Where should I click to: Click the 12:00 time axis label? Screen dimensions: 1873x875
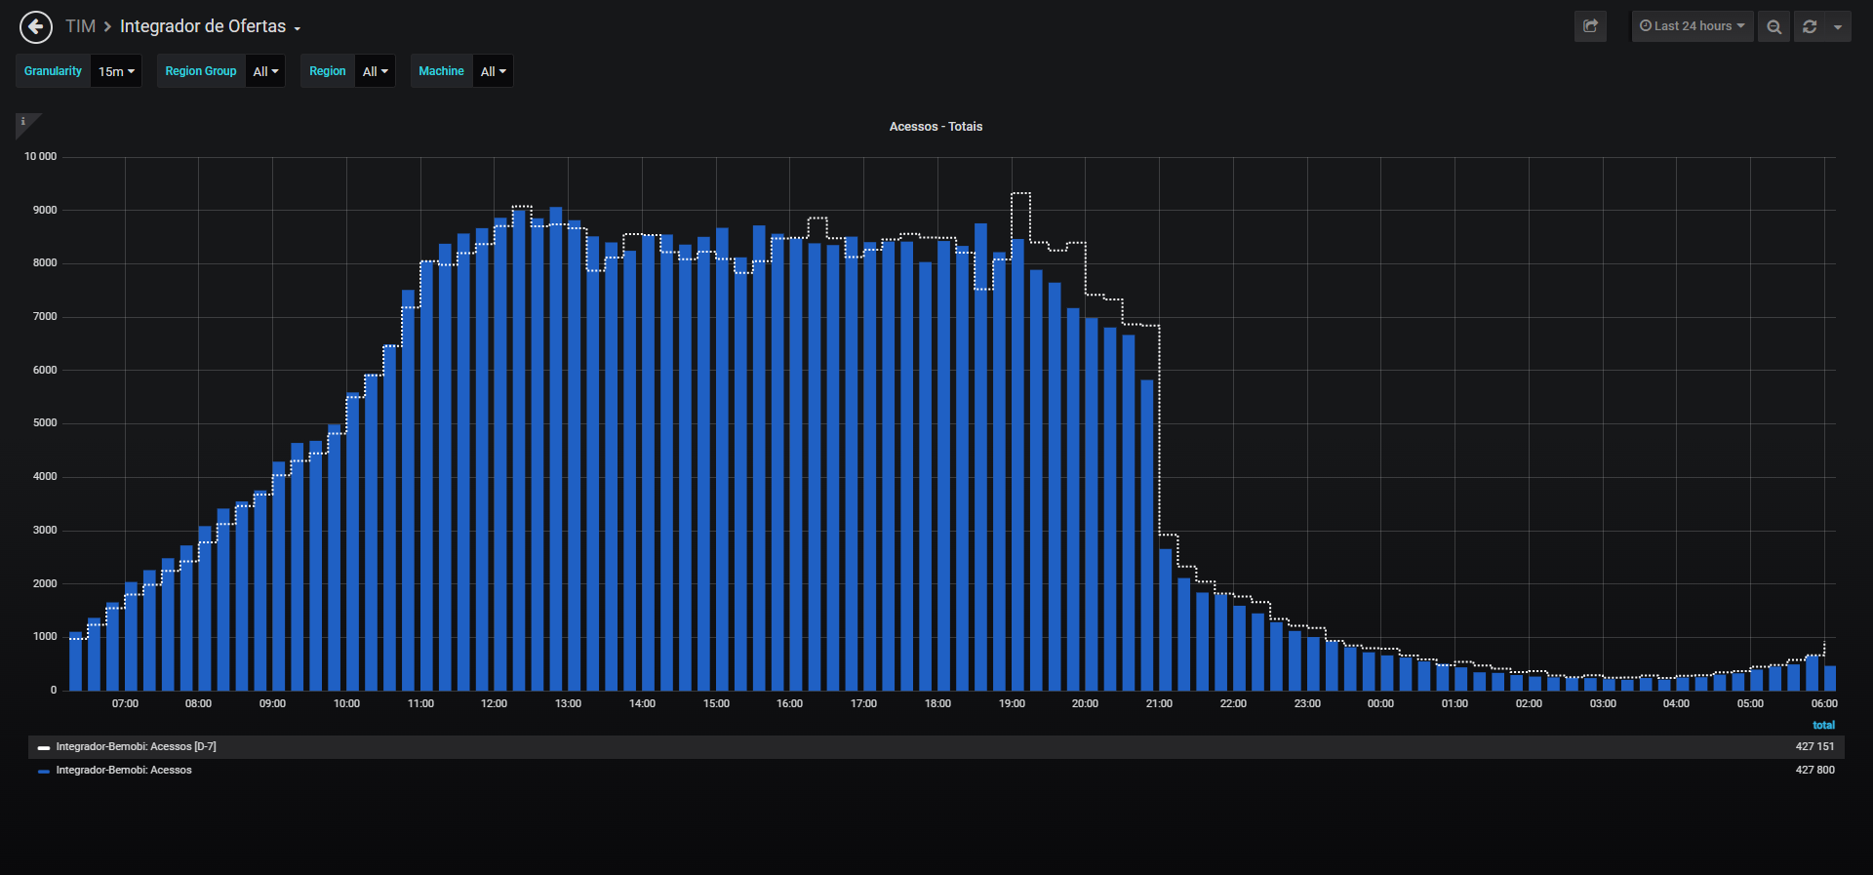pos(494,704)
